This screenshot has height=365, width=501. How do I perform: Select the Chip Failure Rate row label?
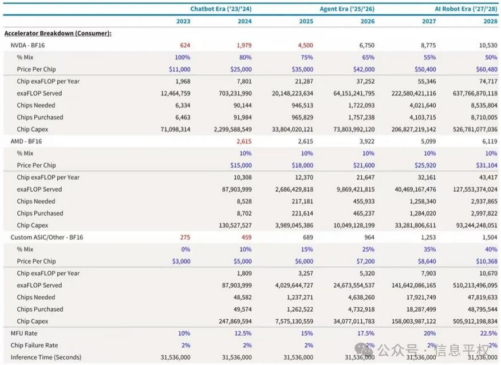[x=34, y=345]
